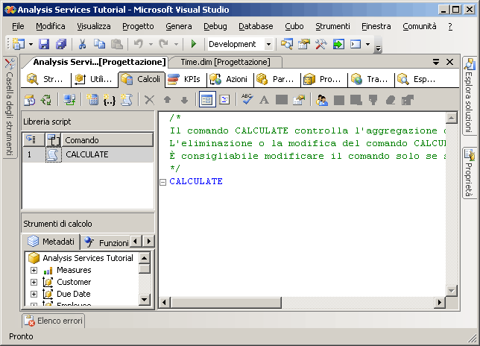Click the sort icon column header
Viewport: 480px width, 346px height.
pyautogui.click(x=34, y=140)
